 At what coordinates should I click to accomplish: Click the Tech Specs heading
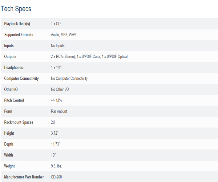pyautogui.click(x=16, y=9)
